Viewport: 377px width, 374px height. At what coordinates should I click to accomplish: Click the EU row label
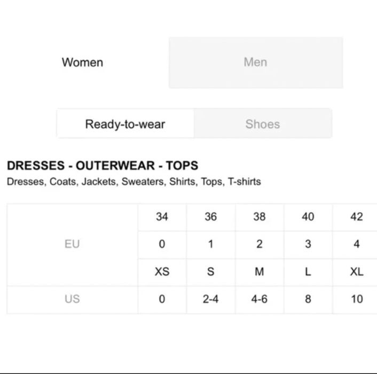[x=72, y=244]
